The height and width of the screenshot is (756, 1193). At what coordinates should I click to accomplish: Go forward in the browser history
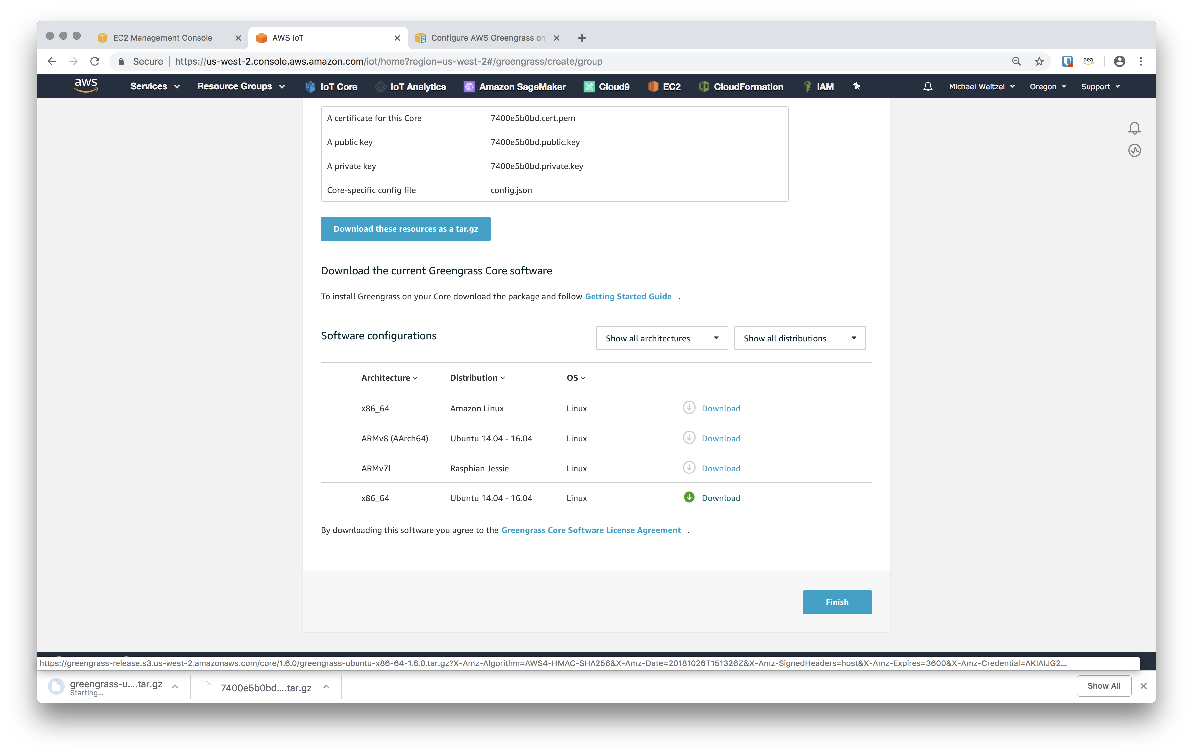pyautogui.click(x=73, y=61)
